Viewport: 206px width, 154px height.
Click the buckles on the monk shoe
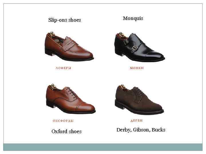pos(130,45)
